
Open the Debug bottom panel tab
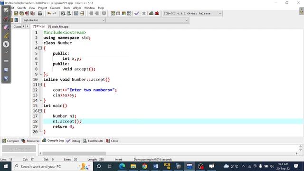click(73, 141)
